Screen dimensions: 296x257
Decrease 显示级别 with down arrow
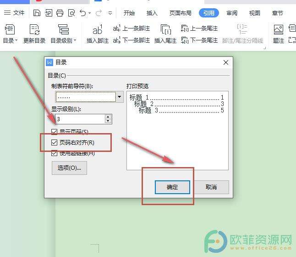click(108, 121)
